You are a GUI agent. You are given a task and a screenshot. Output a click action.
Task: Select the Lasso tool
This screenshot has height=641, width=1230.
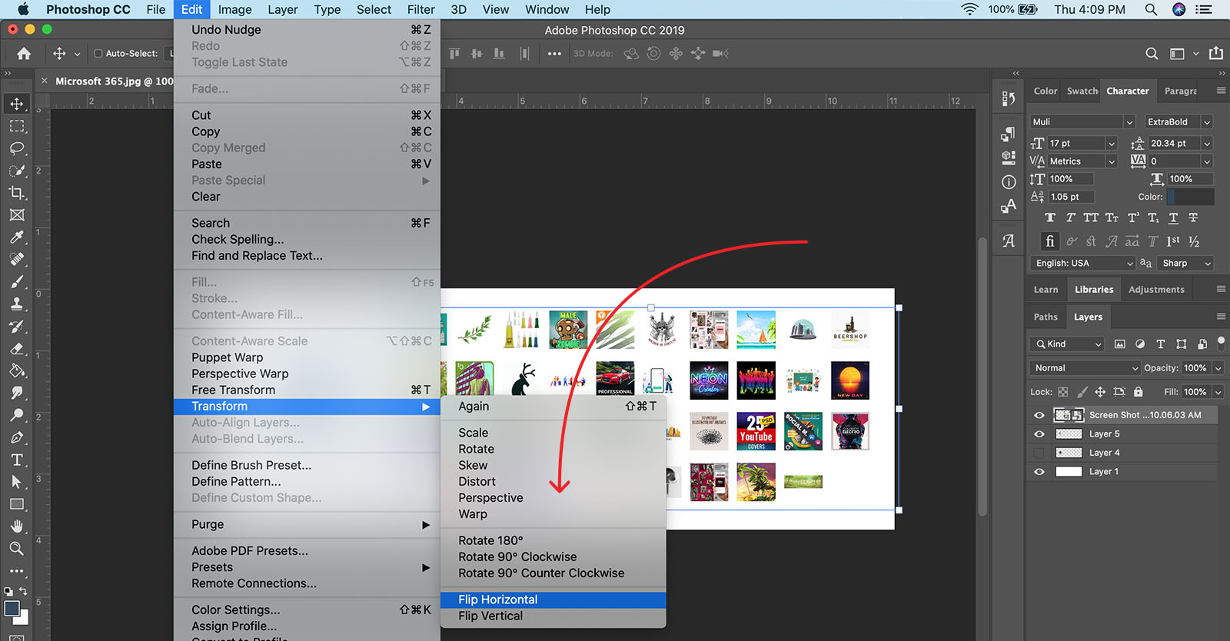tap(17, 148)
